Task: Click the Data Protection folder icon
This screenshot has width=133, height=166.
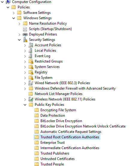Action: click(37, 115)
